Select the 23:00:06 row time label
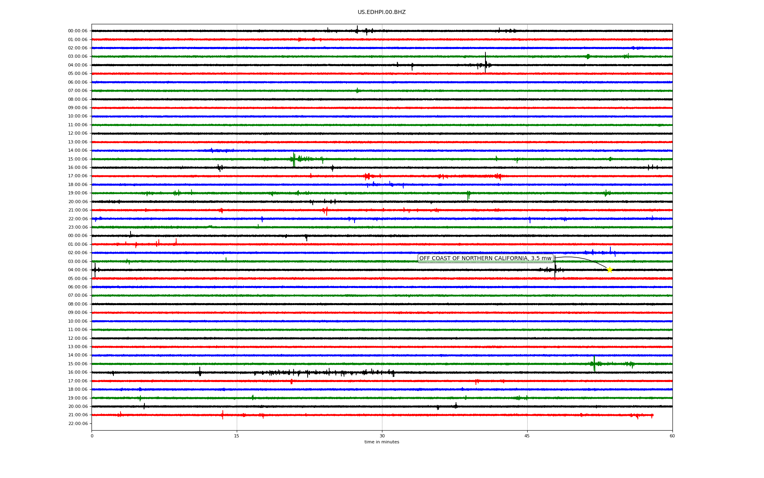Screen dimensions: 764x478 pyautogui.click(x=78, y=227)
